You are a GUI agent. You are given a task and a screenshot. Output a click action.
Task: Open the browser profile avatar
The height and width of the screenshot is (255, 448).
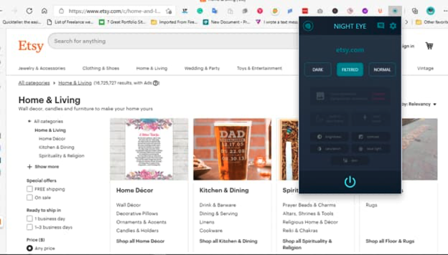point(430,11)
